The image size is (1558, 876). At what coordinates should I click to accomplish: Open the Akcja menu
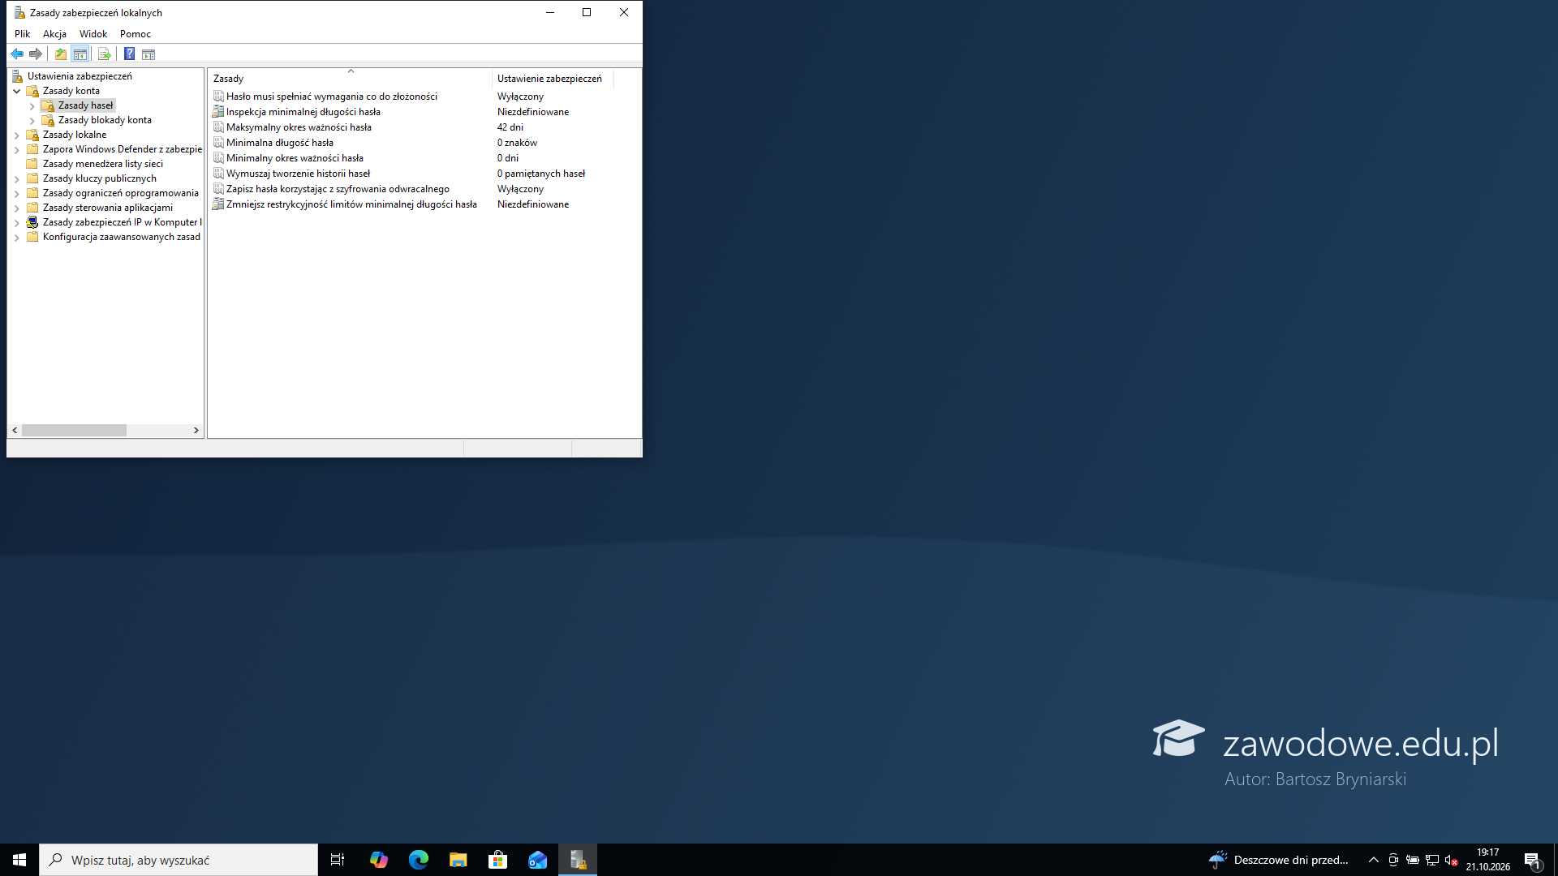pyautogui.click(x=54, y=34)
